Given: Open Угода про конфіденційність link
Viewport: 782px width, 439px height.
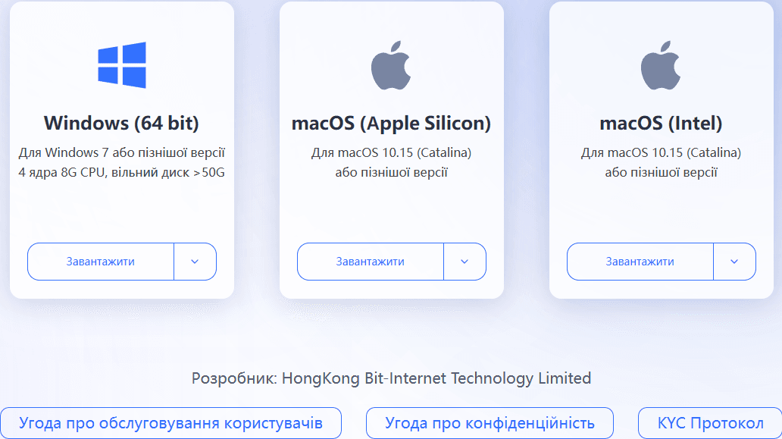Looking at the screenshot, I should [x=490, y=423].
